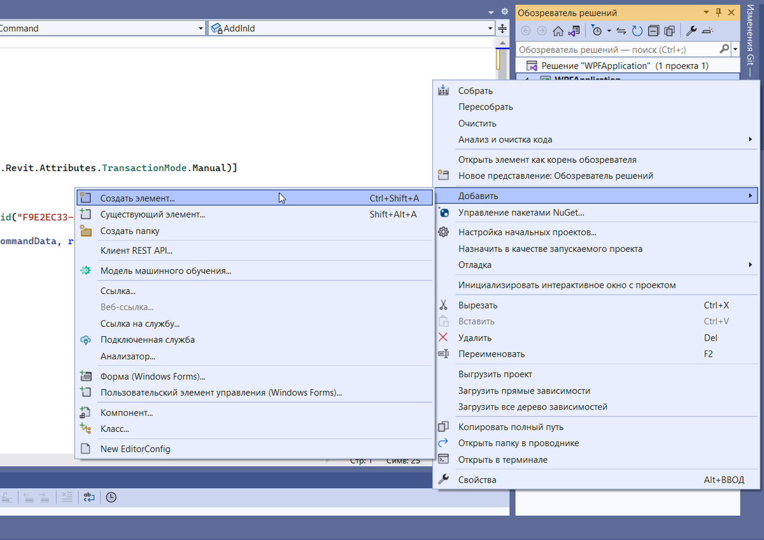Click the class icon beside Класс...

[86, 429]
